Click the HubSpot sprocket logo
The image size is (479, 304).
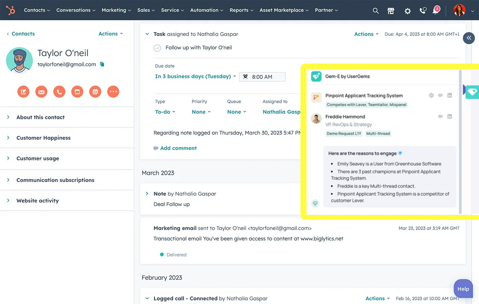(x=10, y=10)
